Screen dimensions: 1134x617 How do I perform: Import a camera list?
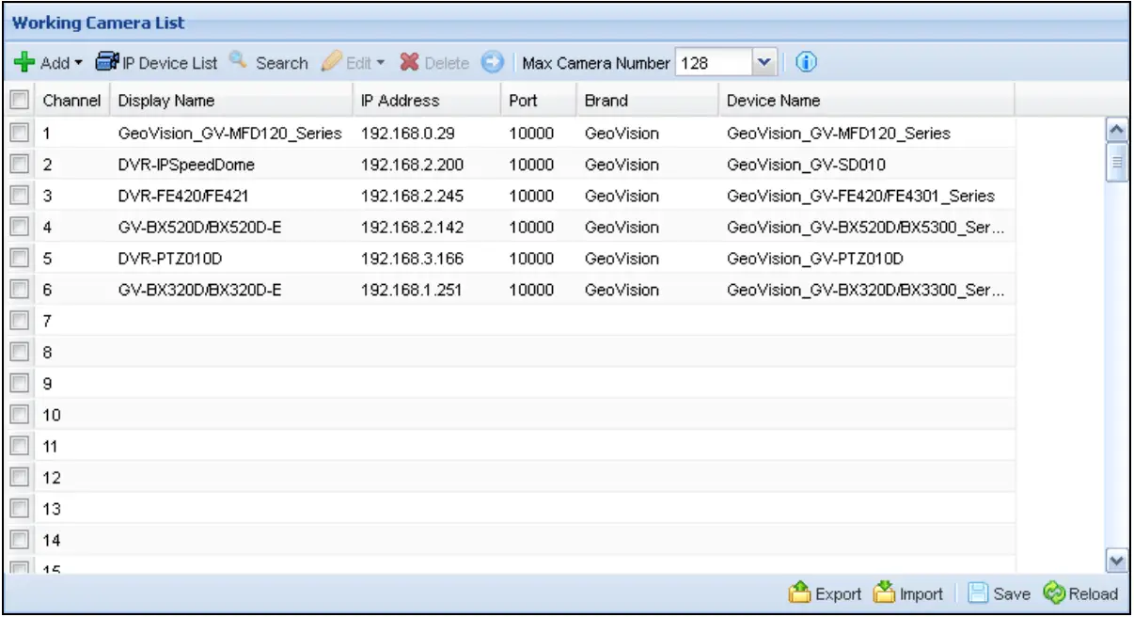tap(908, 593)
